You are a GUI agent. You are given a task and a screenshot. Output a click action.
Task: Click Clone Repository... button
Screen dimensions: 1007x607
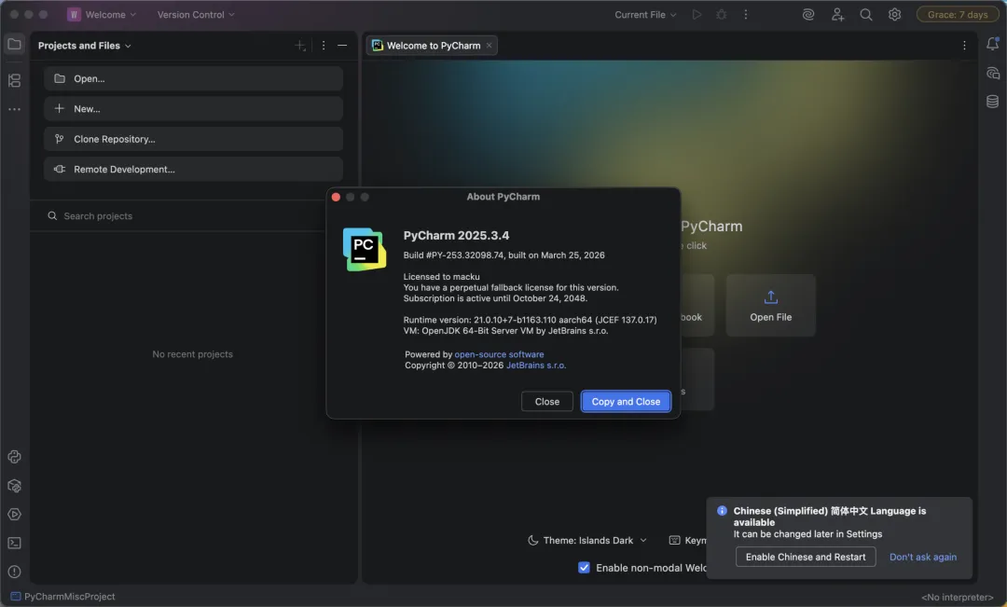point(193,139)
